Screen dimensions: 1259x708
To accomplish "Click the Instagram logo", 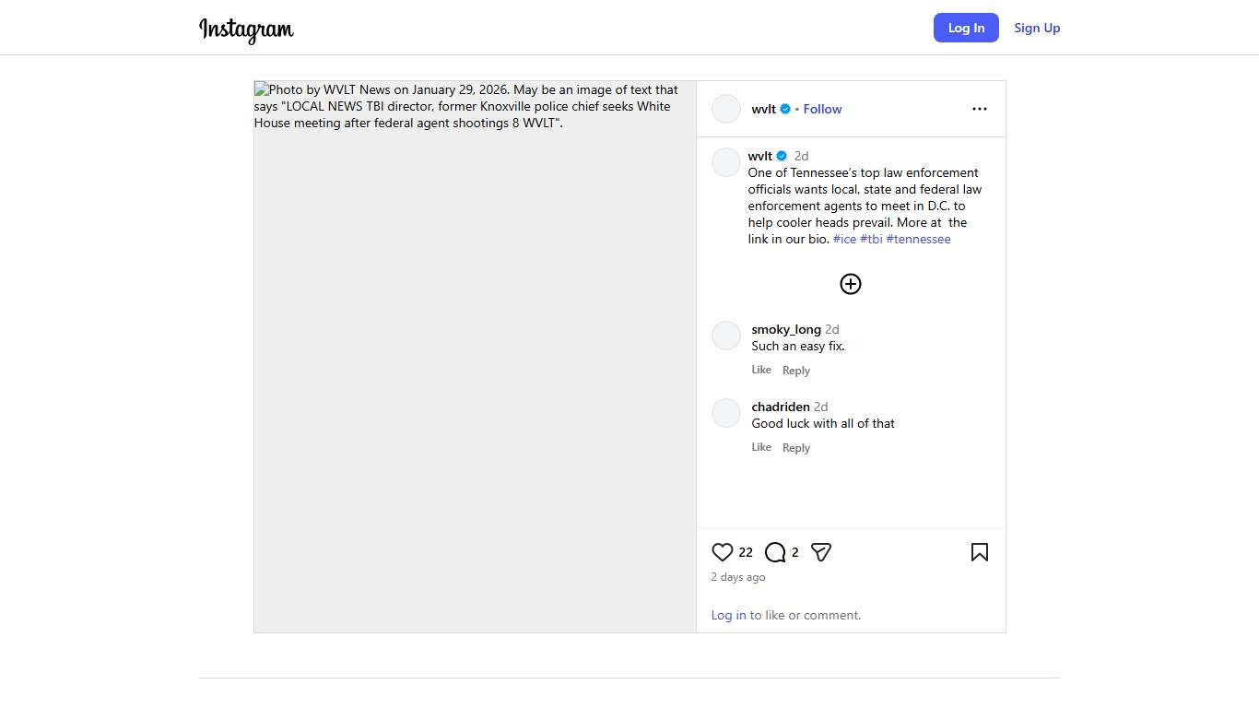I will click(x=246, y=29).
